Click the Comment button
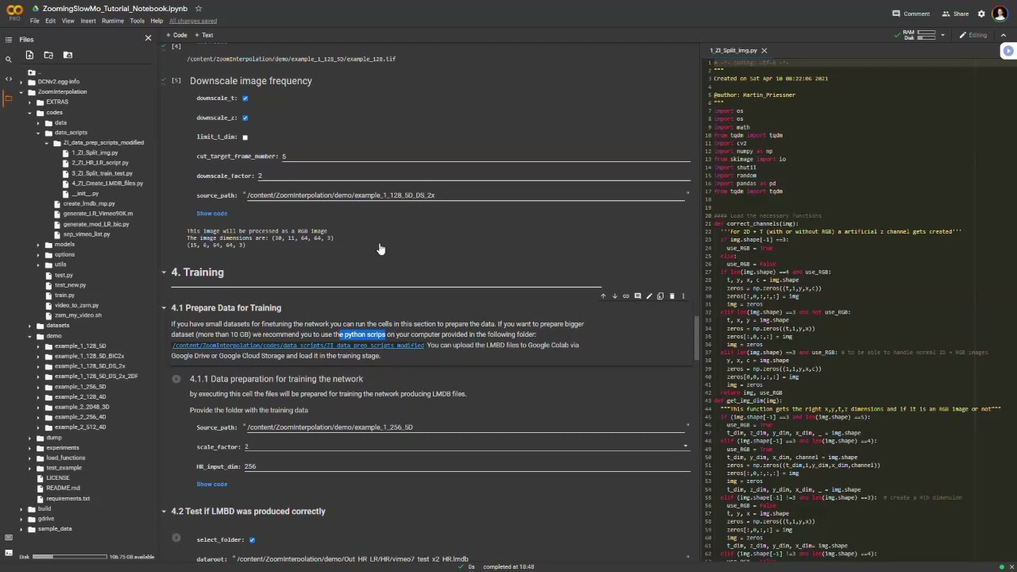 [x=911, y=14]
